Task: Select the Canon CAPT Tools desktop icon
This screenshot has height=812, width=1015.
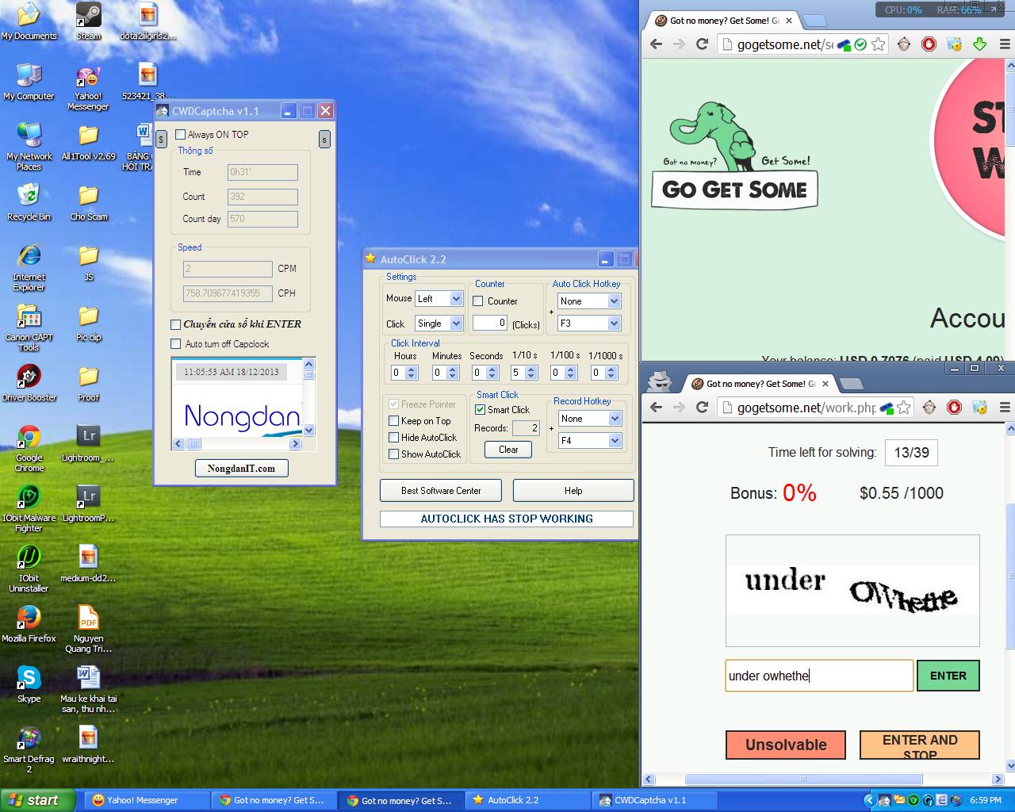Action: (x=29, y=328)
